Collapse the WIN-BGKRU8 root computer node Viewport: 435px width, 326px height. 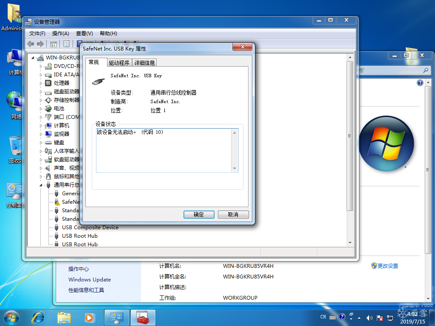pyautogui.click(x=33, y=58)
